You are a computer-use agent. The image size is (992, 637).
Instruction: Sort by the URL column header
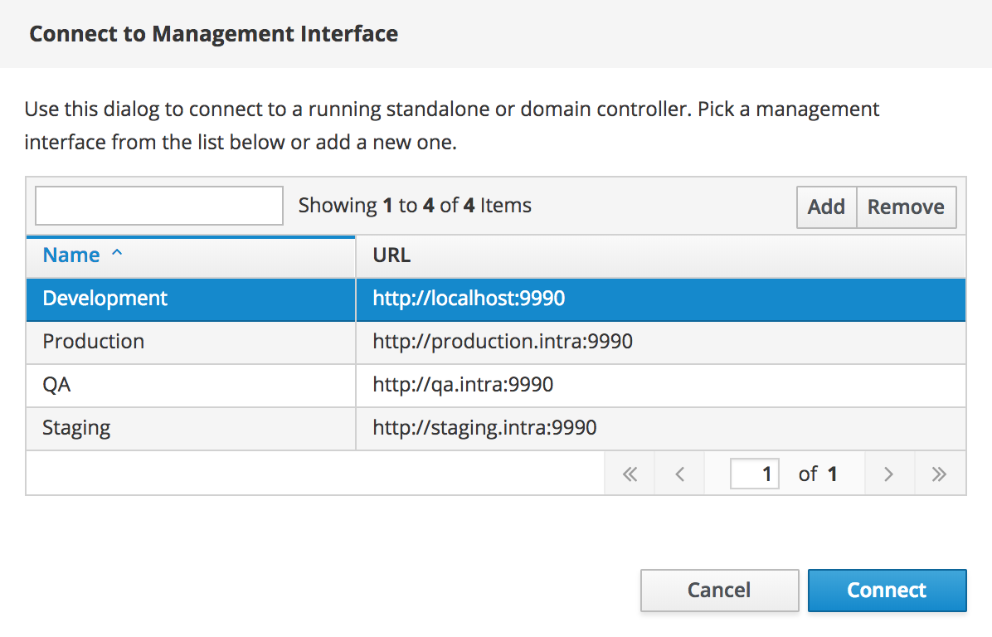[660, 255]
